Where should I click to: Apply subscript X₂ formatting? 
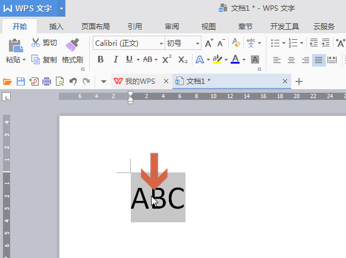coord(183,59)
